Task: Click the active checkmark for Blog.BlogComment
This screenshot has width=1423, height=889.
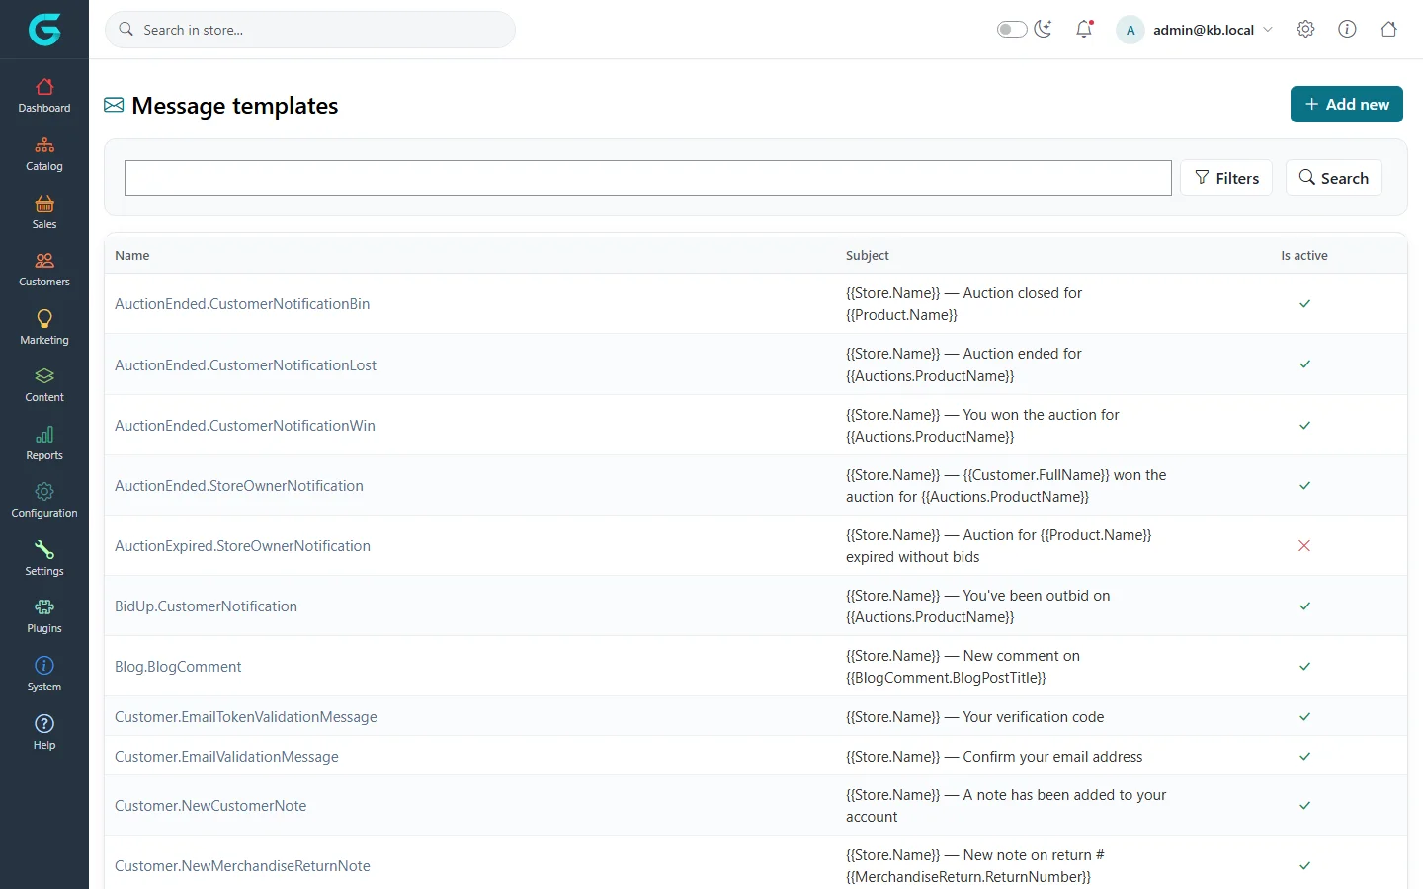Action: point(1304,667)
